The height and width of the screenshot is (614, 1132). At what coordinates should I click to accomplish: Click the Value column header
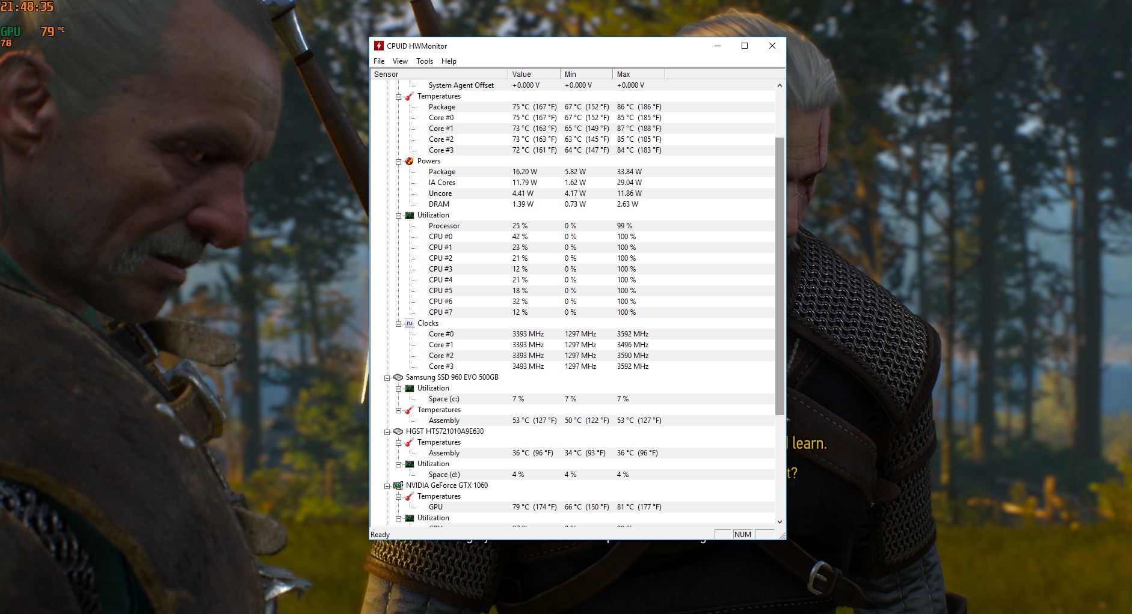coord(534,74)
